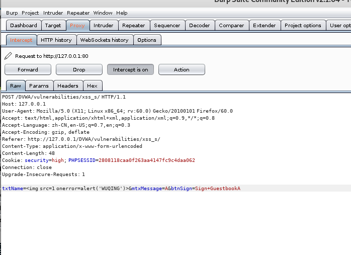Switch to the Hex view tab
Screen dimensions: 351x255
92,86
